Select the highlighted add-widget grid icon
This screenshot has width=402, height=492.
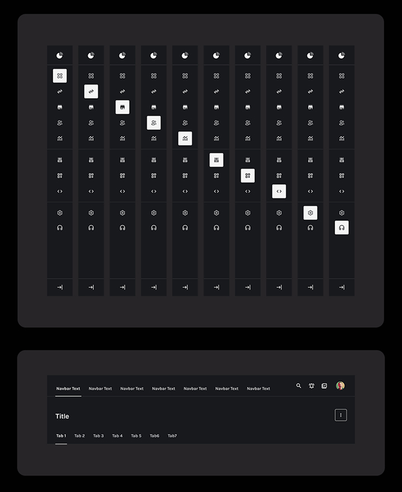[247, 176]
